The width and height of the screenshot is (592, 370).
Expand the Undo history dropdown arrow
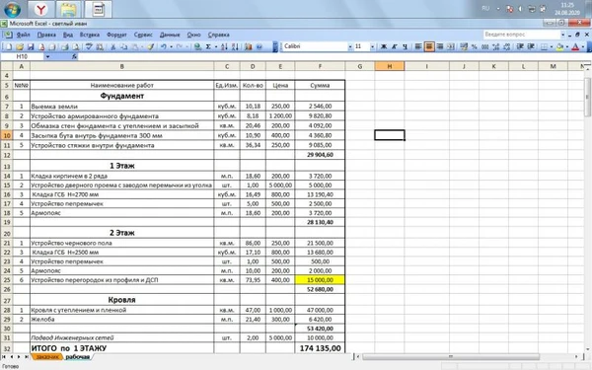click(171, 46)
